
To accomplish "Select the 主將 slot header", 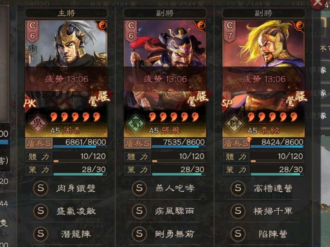I will (x=66, y=13).
